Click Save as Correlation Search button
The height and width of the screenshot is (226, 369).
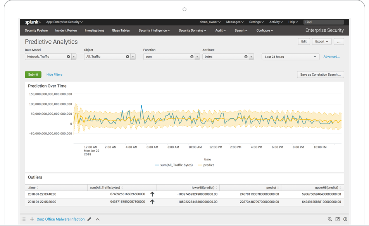point(321,75)
